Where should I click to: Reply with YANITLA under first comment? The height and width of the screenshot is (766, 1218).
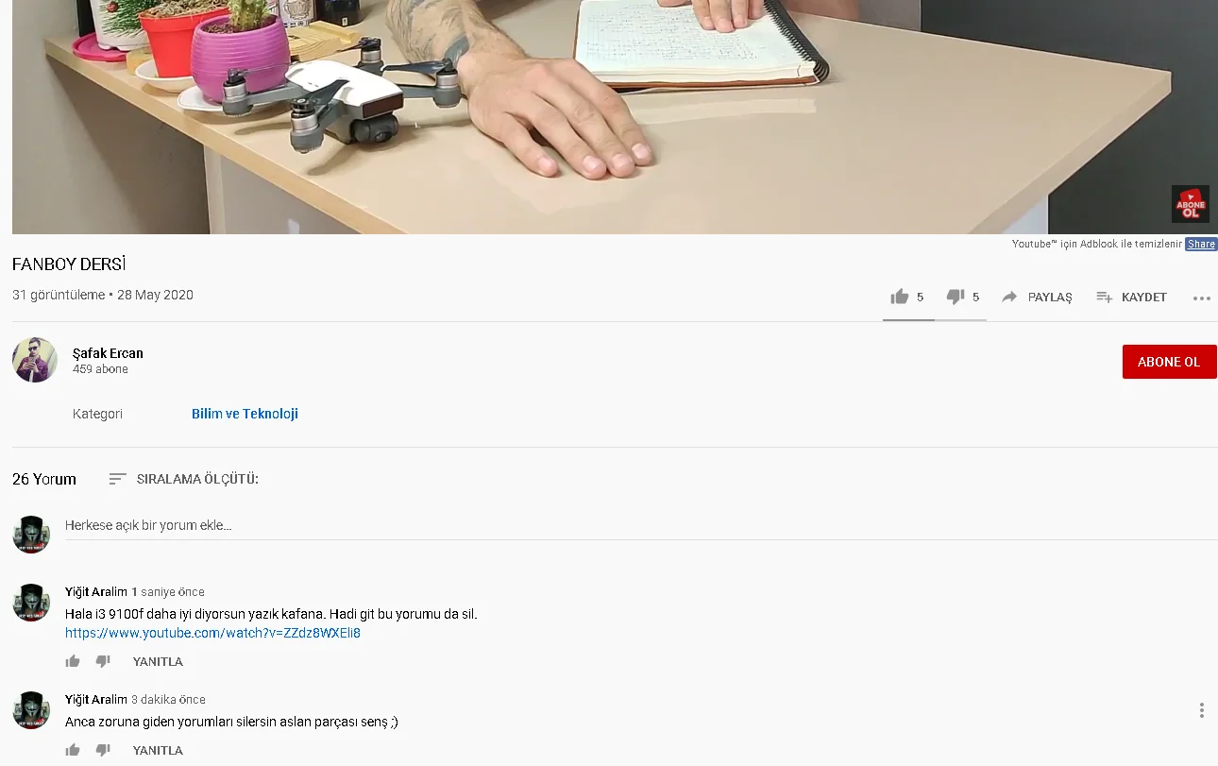(158, 661)
